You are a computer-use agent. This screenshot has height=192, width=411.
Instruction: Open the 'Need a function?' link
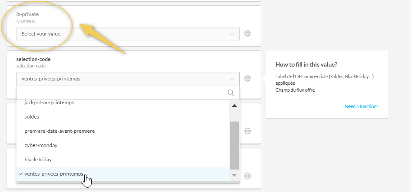[361, 106]
